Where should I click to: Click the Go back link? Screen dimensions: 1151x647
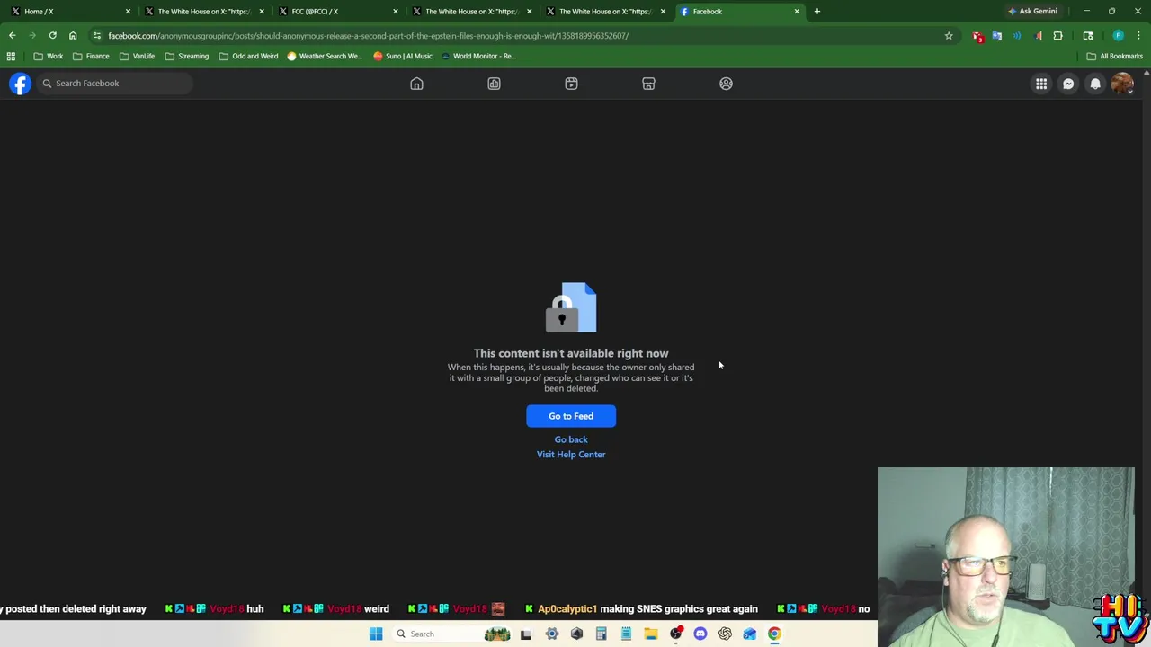coord(571,439)
